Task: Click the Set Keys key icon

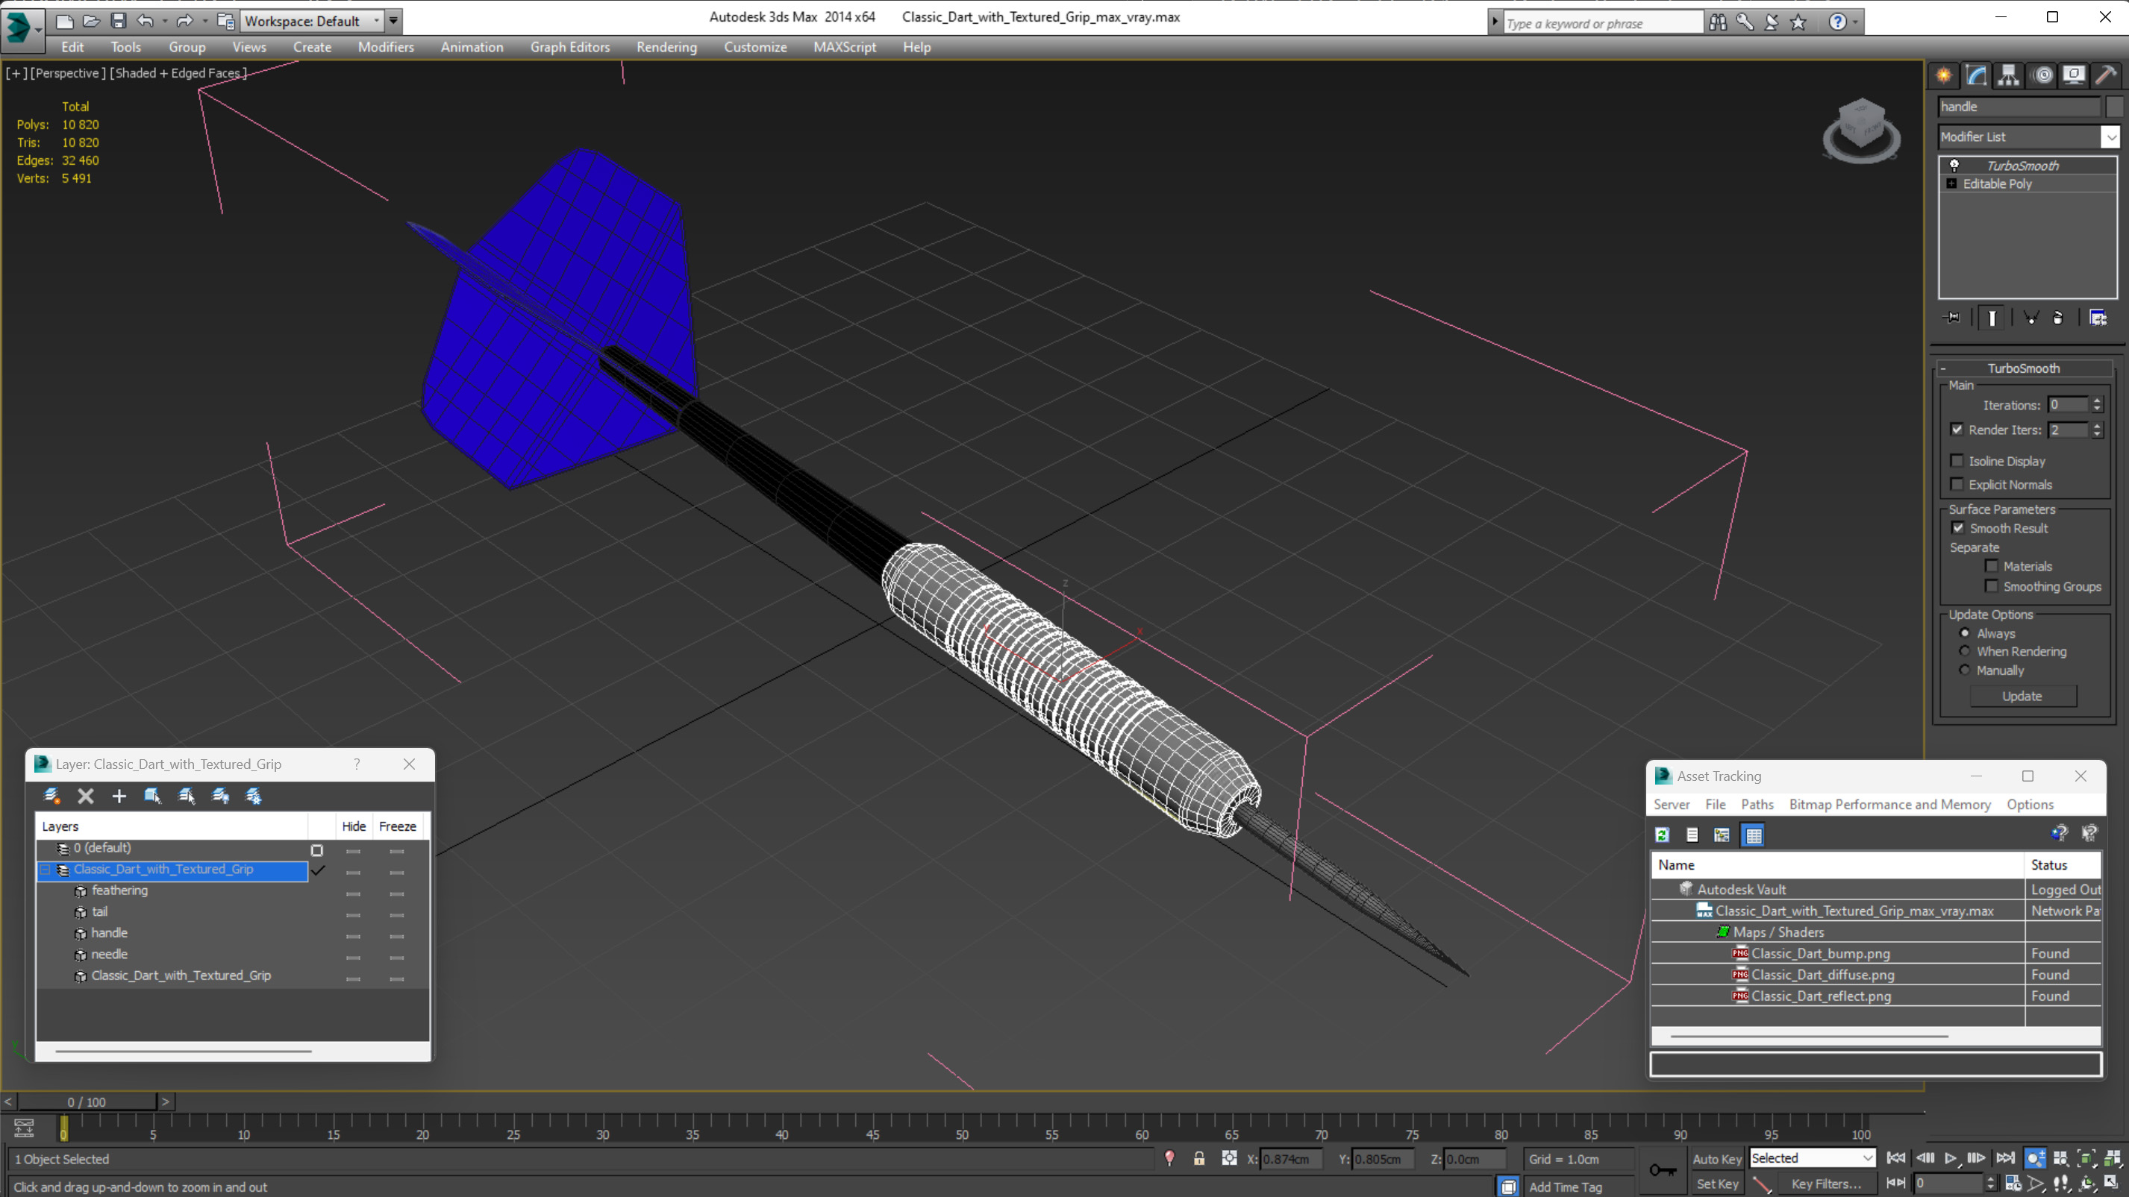Action: coord(1663,1169)
